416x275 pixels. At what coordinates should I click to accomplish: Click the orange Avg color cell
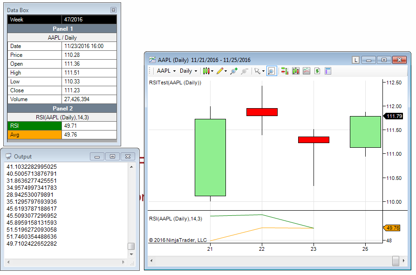point(34,135)
